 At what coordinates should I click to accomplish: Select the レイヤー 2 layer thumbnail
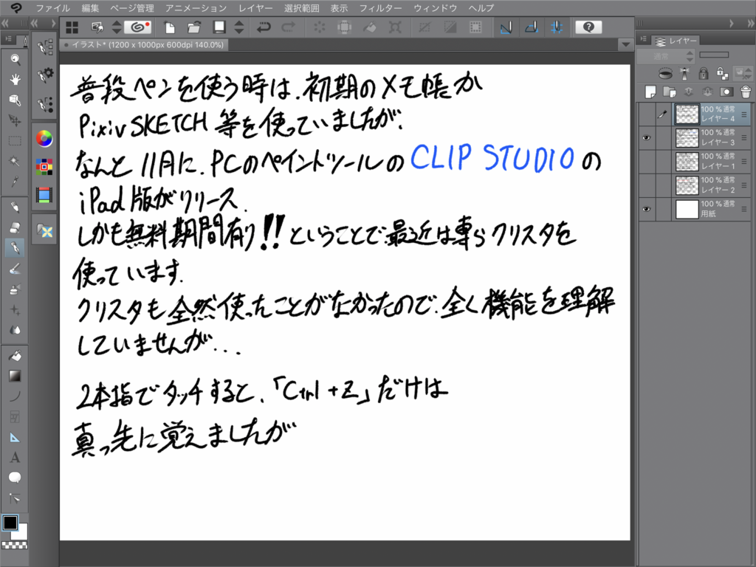(687, 185)
